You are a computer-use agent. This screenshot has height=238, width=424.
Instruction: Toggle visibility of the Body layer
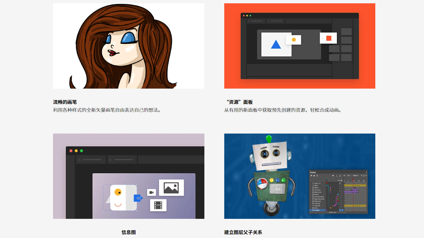340,185
